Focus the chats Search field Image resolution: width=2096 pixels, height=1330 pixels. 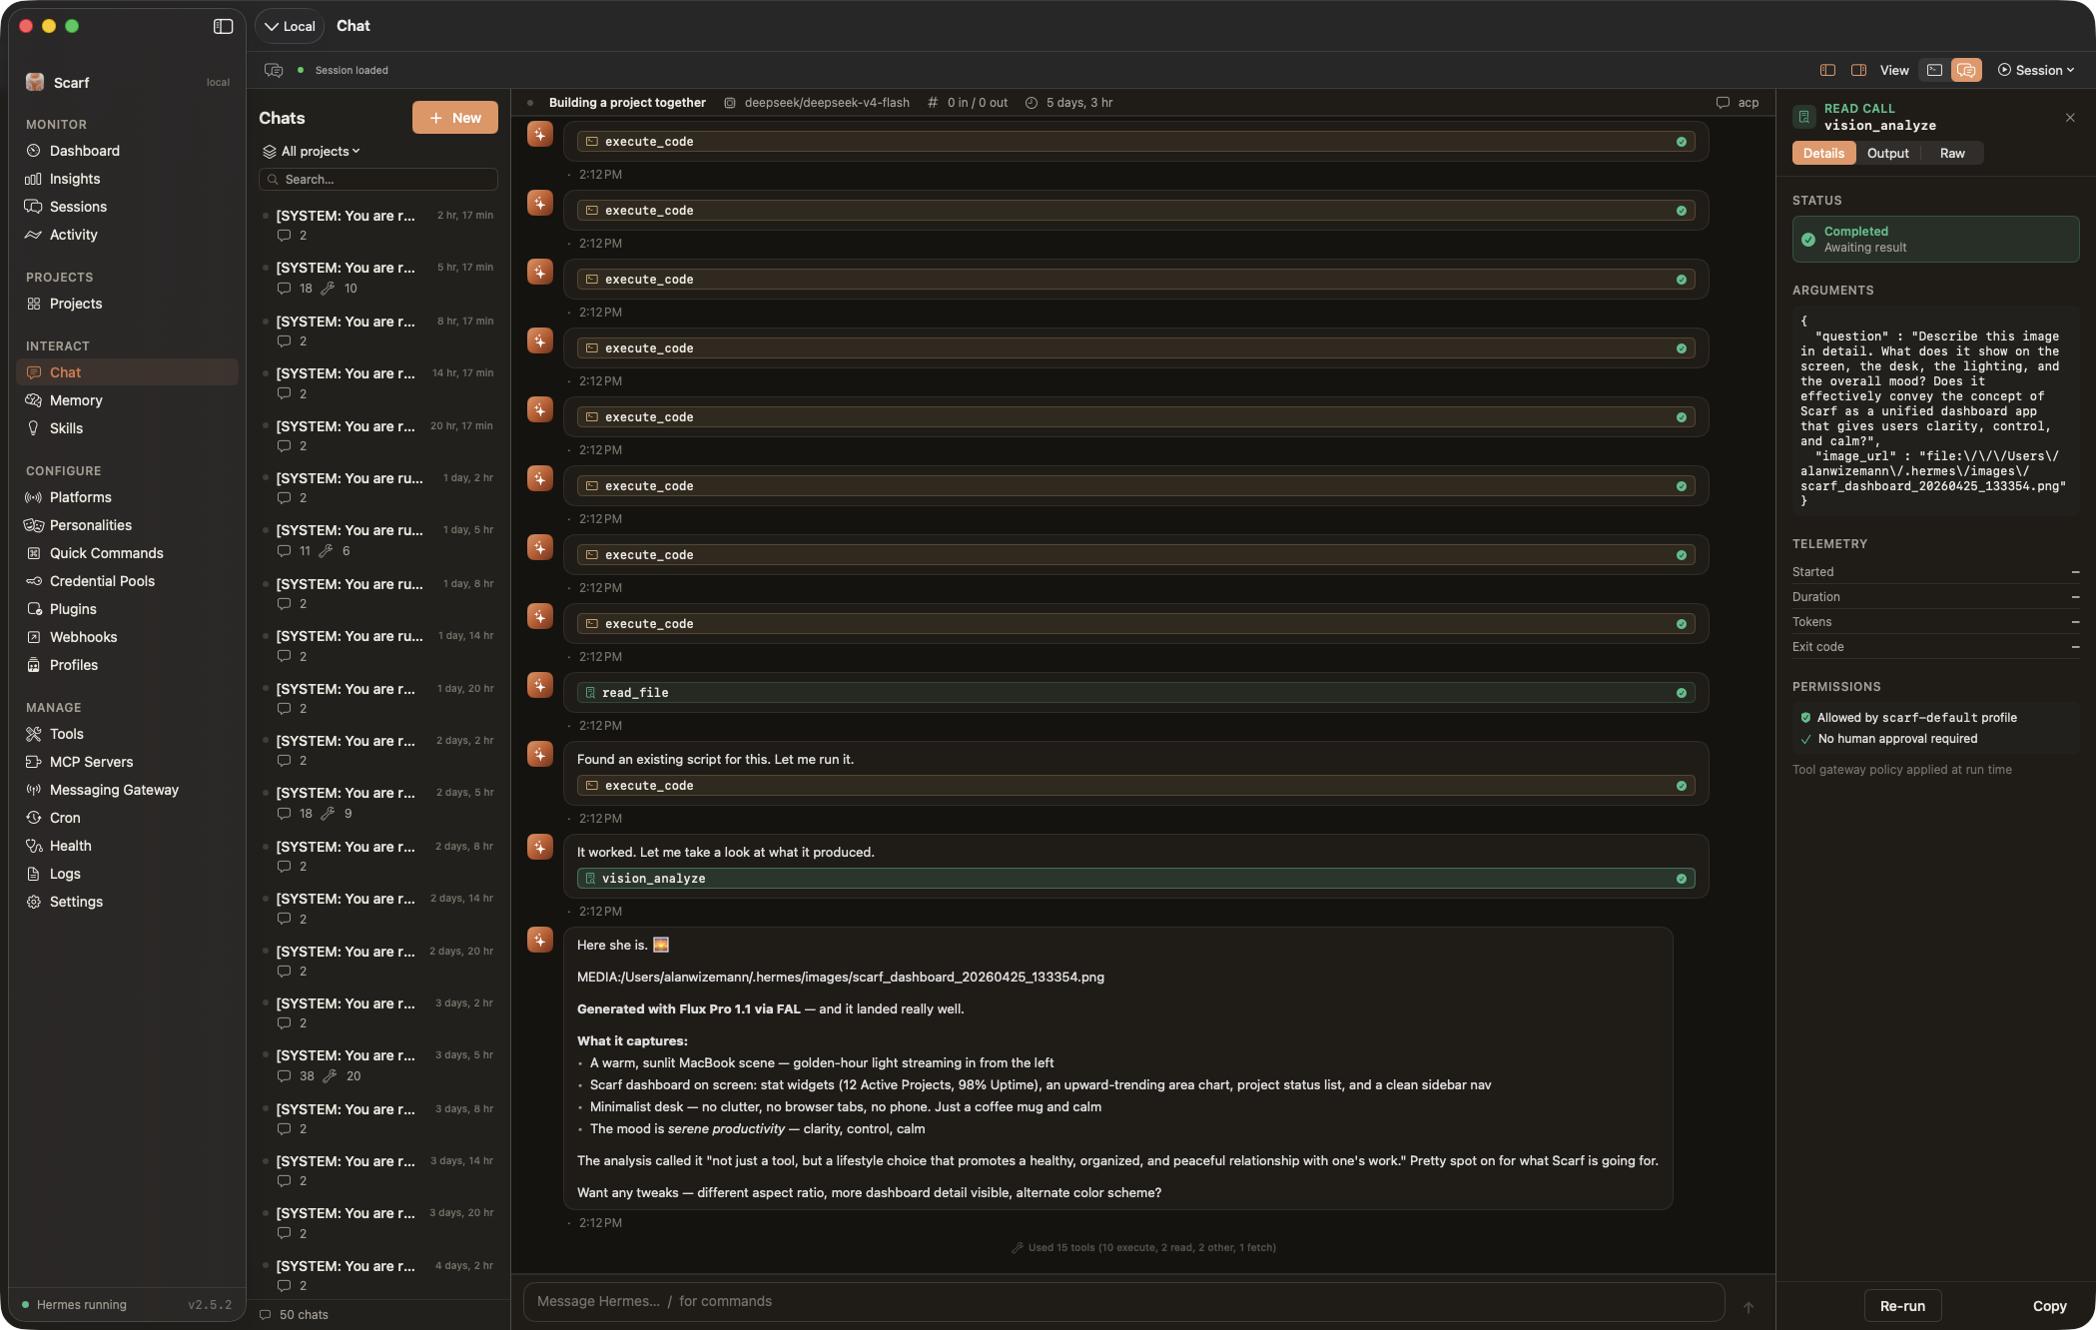tap(378, 180)
